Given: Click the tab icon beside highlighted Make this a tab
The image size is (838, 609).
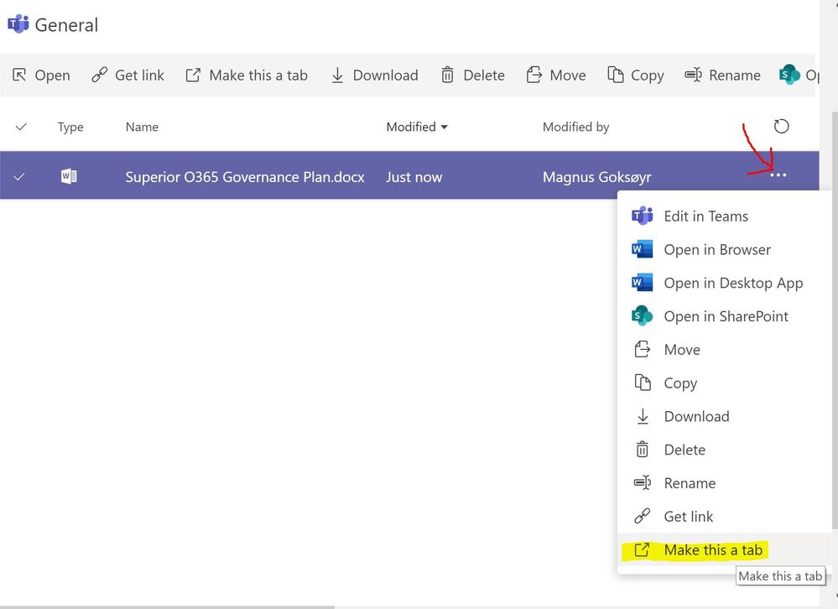Looking at the screenshot, I should tap(642, 549).
